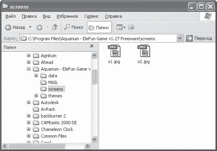Click the Переход (Go) button
Screen dimensions: 217x151
[x=199, y=38]
